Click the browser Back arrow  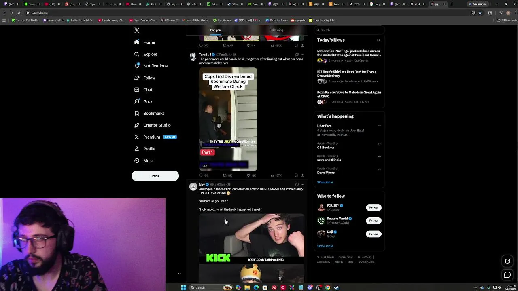coord(4,13)
